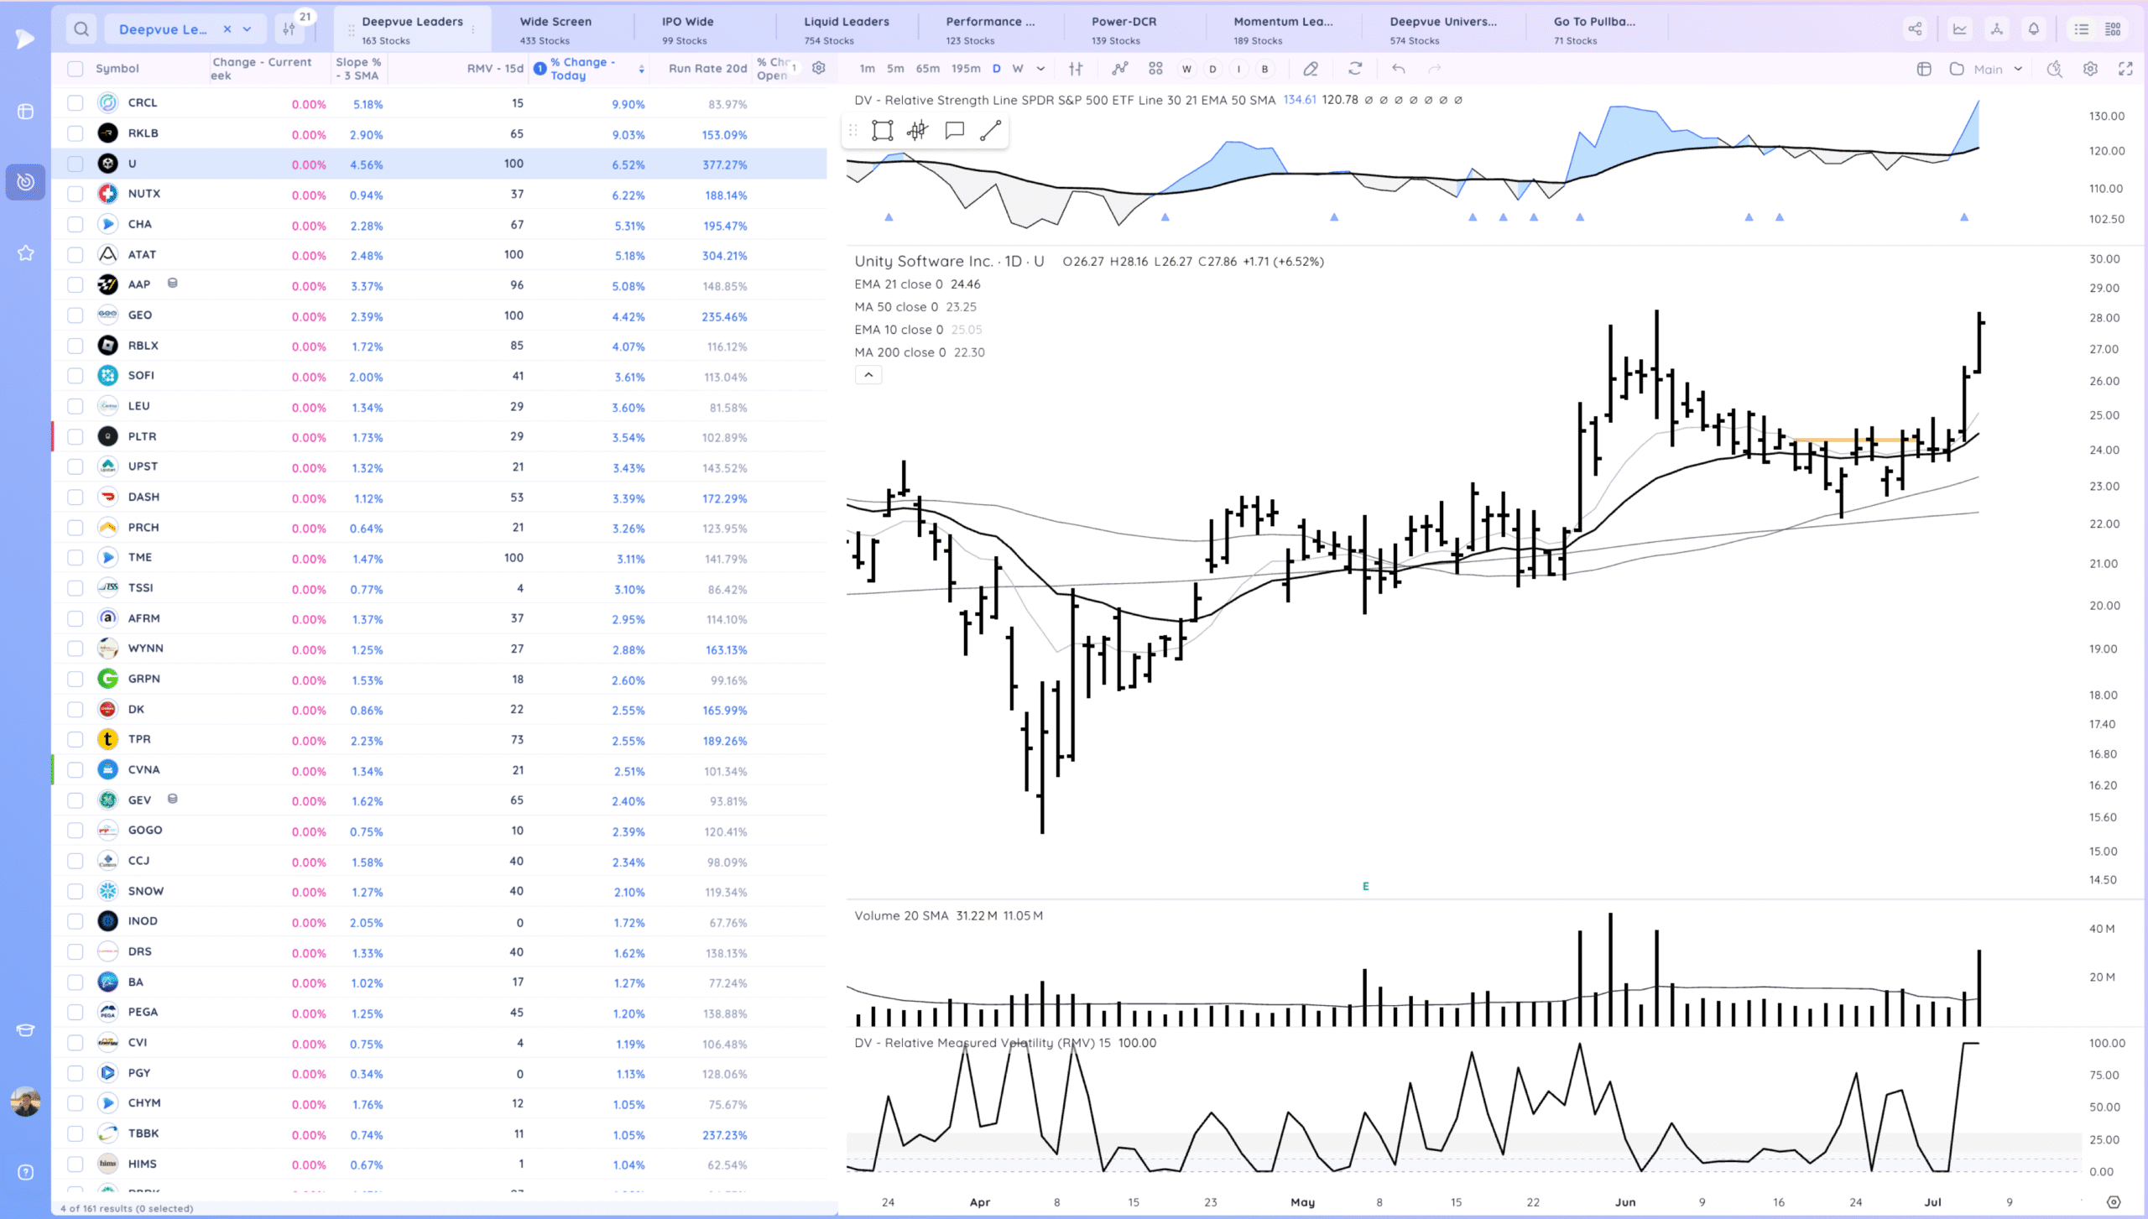Expand the timeframe dropdown after W
Screen dimensions: 2148x1219
pyautogui.click(x=1040, y=69)
